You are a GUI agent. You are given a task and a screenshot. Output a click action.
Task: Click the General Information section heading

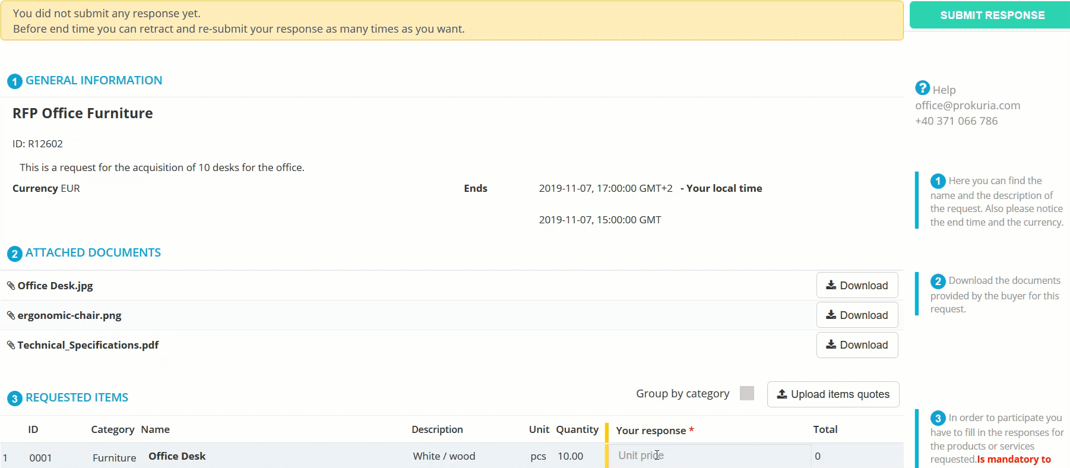[x=94, y=80]
